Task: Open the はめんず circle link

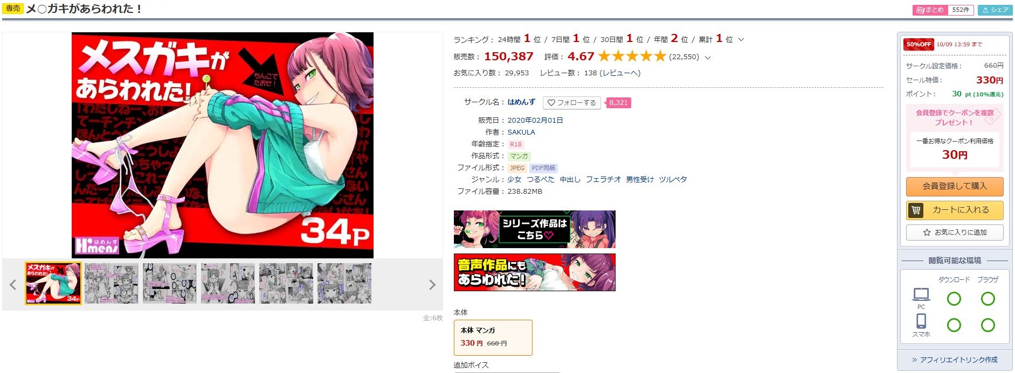Action: [x=521, y=102]
